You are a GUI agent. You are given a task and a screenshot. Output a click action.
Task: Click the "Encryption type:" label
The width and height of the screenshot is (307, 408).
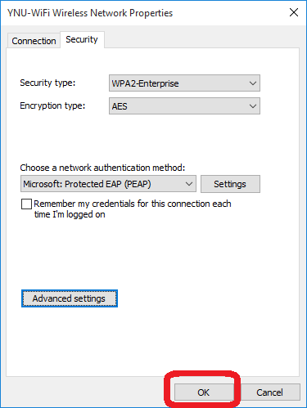(52, 105)
